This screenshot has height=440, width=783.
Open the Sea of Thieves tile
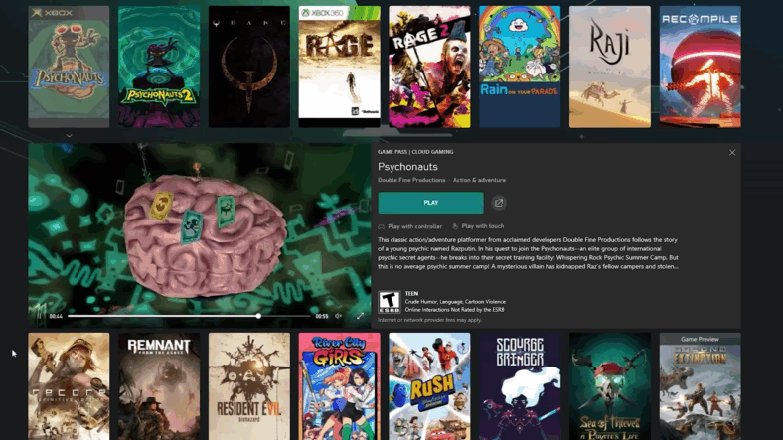(610, 386)
